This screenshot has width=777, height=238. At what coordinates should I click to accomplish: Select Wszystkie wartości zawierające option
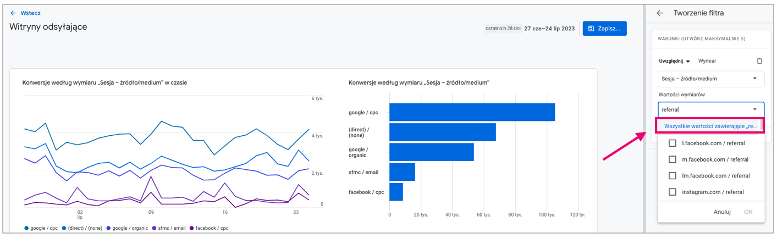[x=710, y=126]
